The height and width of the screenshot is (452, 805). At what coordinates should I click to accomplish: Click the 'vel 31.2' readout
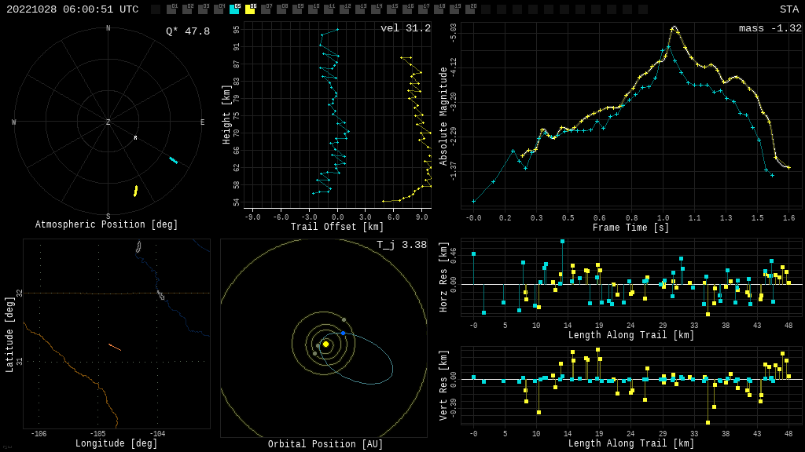tap(405, 29)
